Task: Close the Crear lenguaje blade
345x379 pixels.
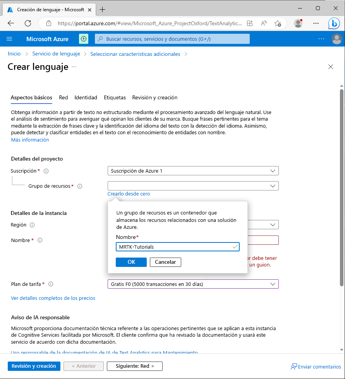Action: (x=331, y=67)
